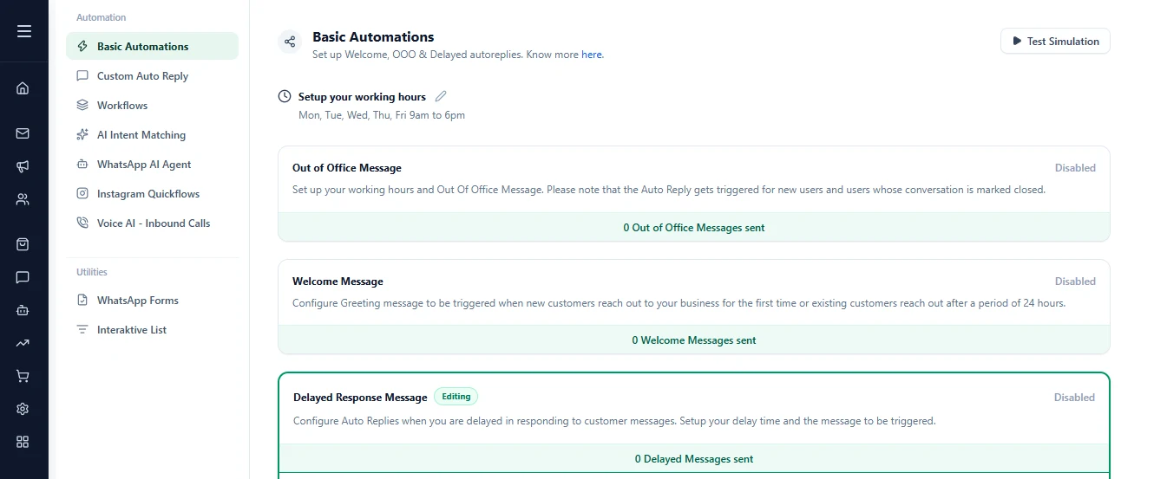1167x479 pixels.
Task: Click the clock icon next to working hours
Action: coord(285,96)
